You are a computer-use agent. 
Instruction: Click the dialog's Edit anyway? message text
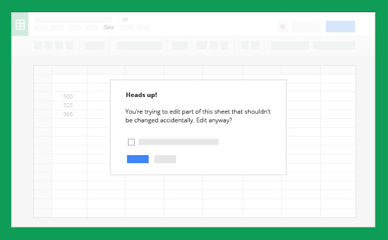[x=198, y=116]
